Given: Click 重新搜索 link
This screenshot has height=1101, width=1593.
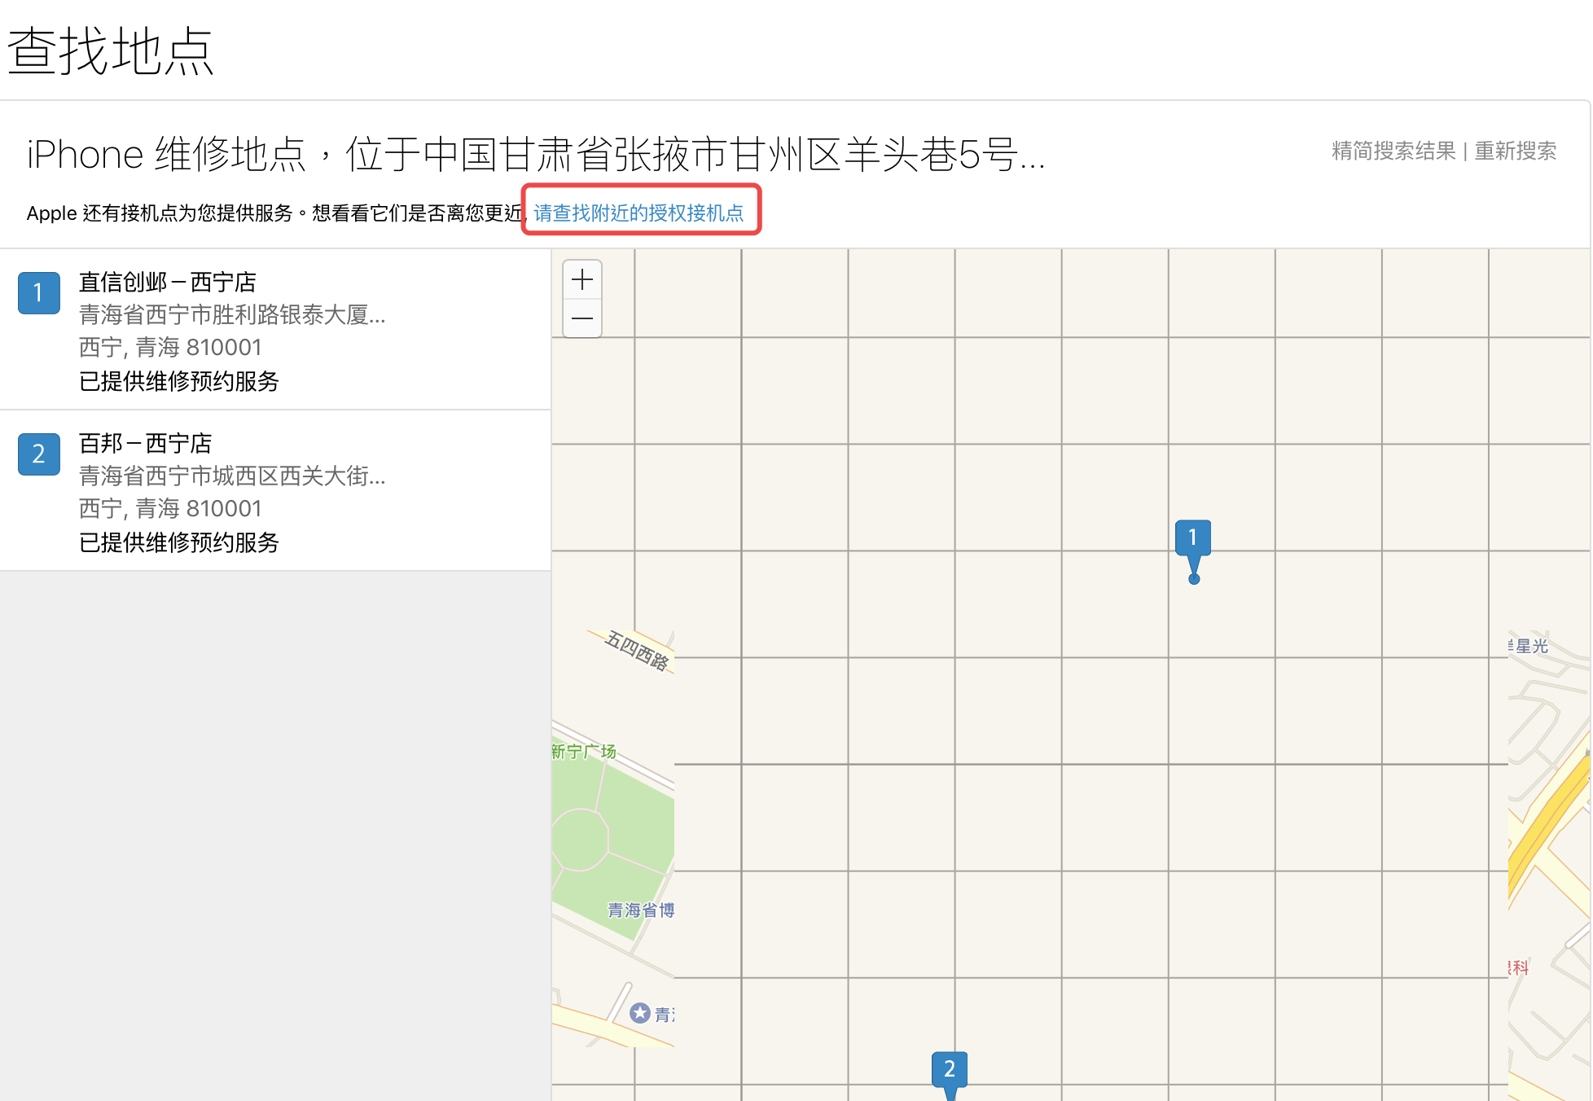Looking at the screenshot, I should pyautogui.click(x=1515, y=151).
